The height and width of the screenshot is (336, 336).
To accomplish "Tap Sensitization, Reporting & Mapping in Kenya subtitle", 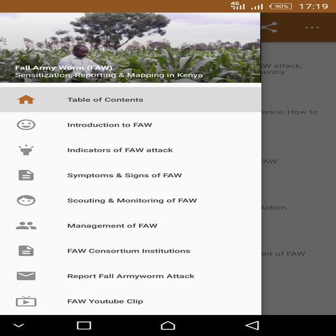I will (109, 75).
